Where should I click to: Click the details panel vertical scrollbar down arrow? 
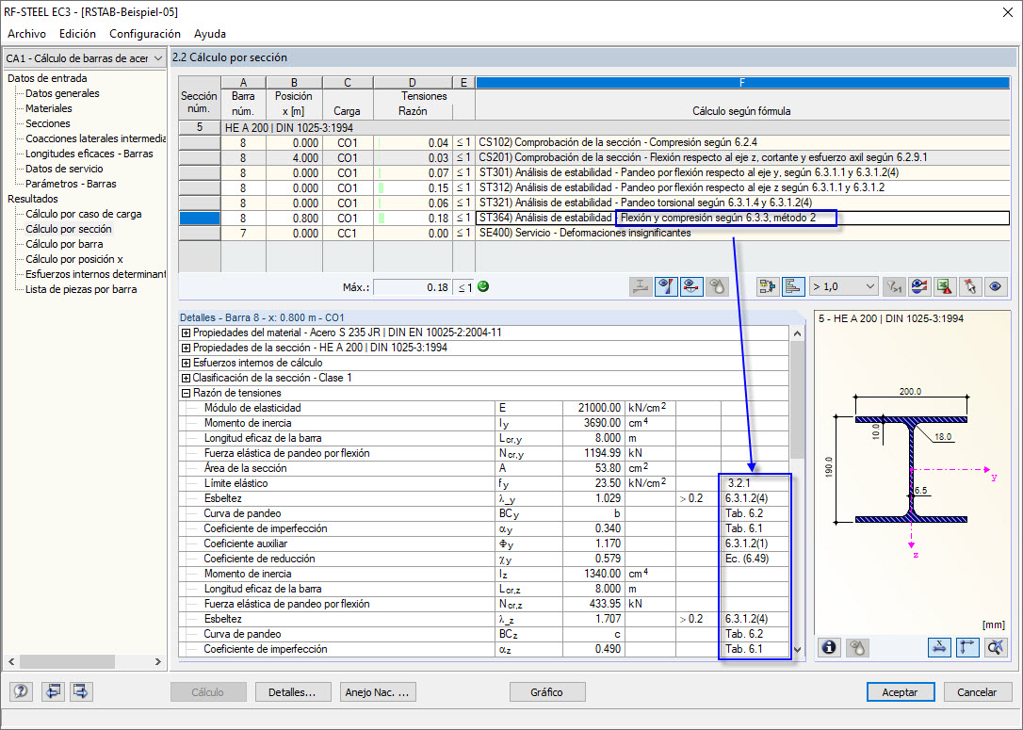(x=799, y=650)
